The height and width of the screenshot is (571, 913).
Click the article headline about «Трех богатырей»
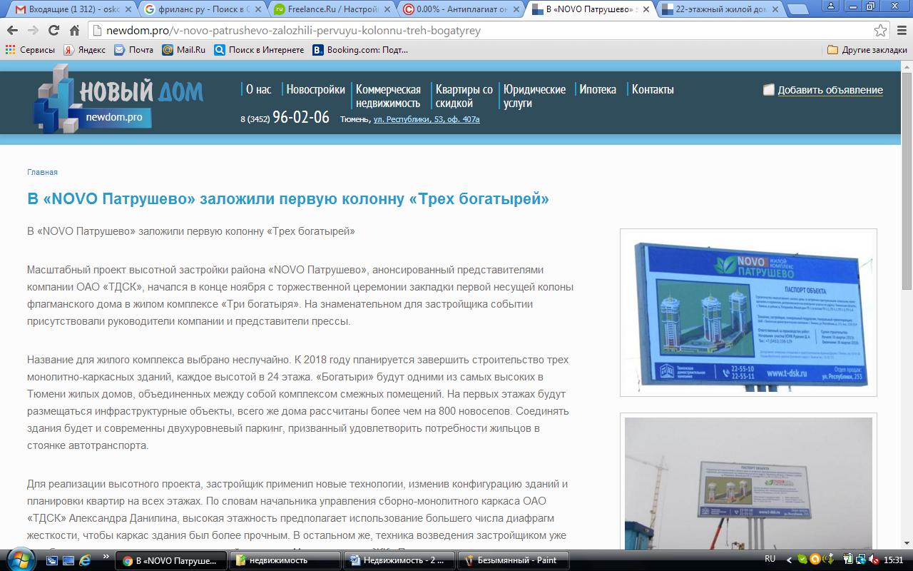coord(288,199)
